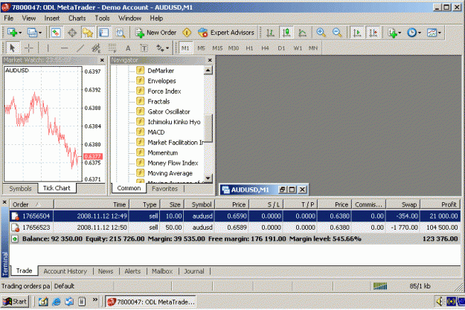
Task: Select MACD indicator in Navigator
Action: pyautogui.click(x=156, y=132)
